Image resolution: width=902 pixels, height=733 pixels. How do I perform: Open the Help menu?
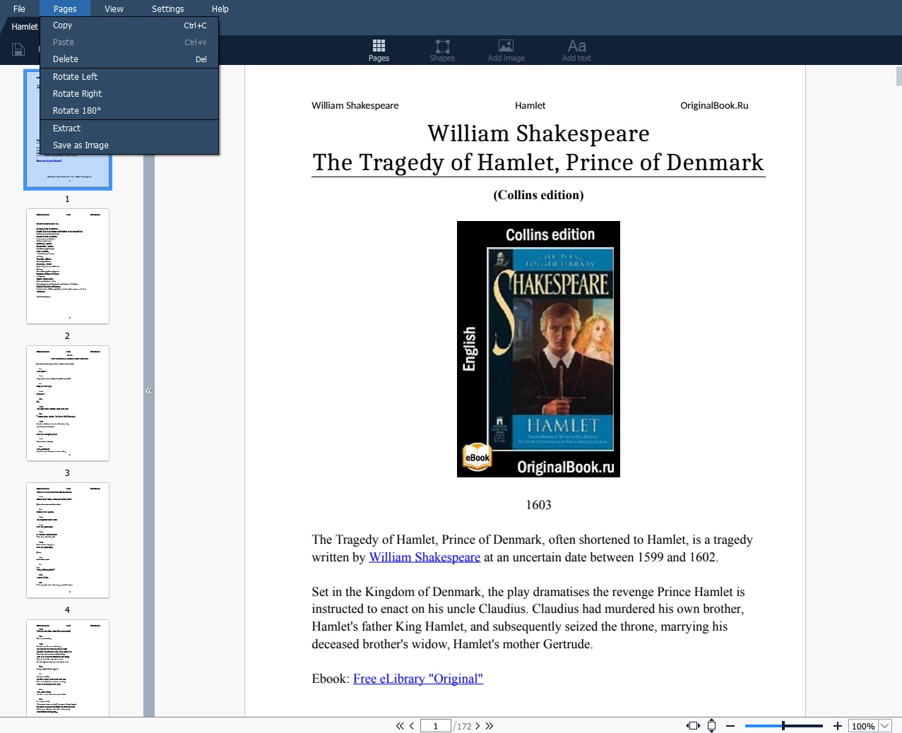click(220, 8)
